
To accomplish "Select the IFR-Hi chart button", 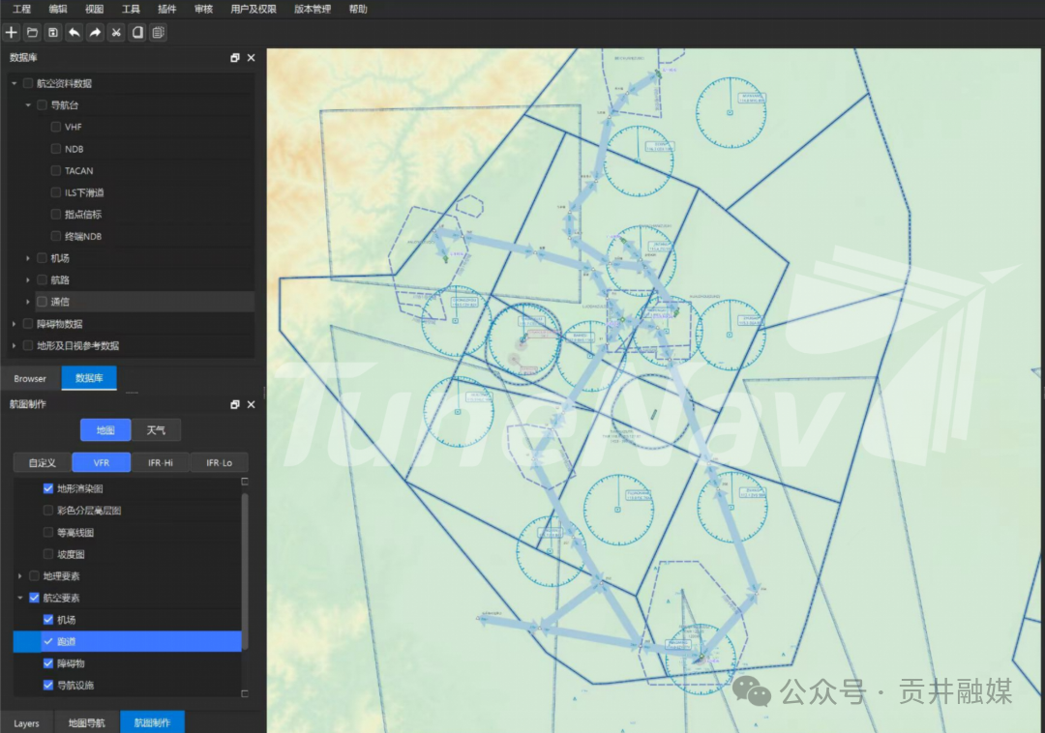I will 160,462.
